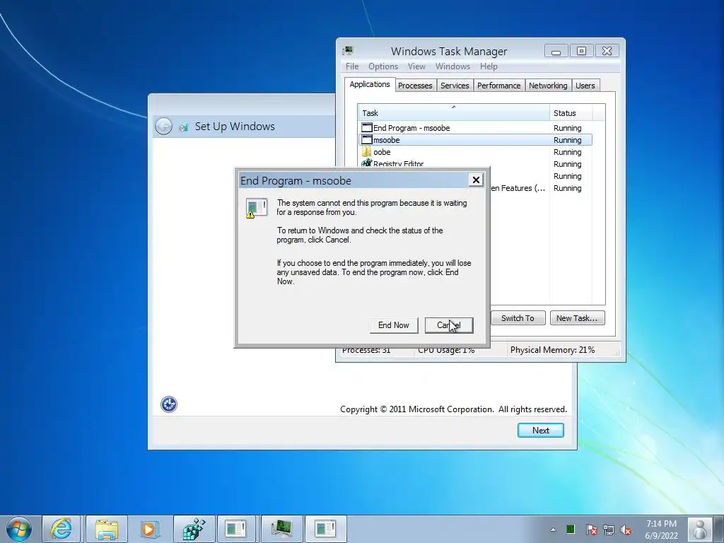Image resolution: width=724 pixels, height=543 pixels.
Task: Click the Task Manager resize grip corner
Action: pos(617,354)
